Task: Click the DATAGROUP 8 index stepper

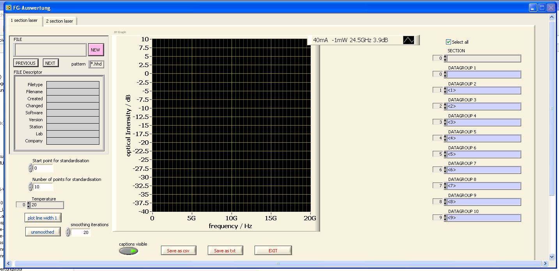Action: [445, 186]
